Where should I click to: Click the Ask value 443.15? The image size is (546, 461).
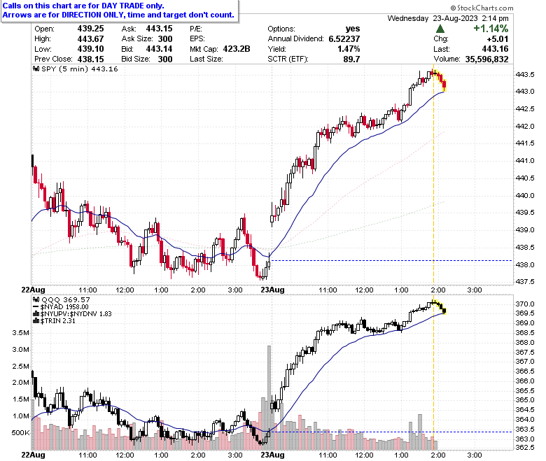[x=159, y=29]
